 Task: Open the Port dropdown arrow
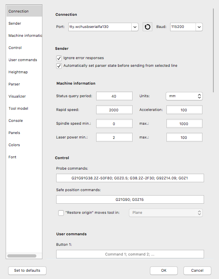[135, 27]
